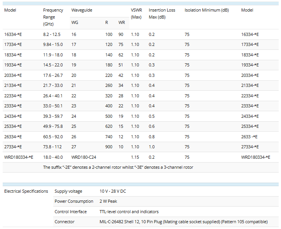Click the WR sub-column header

pyautogui.click(x=122, y=22)
